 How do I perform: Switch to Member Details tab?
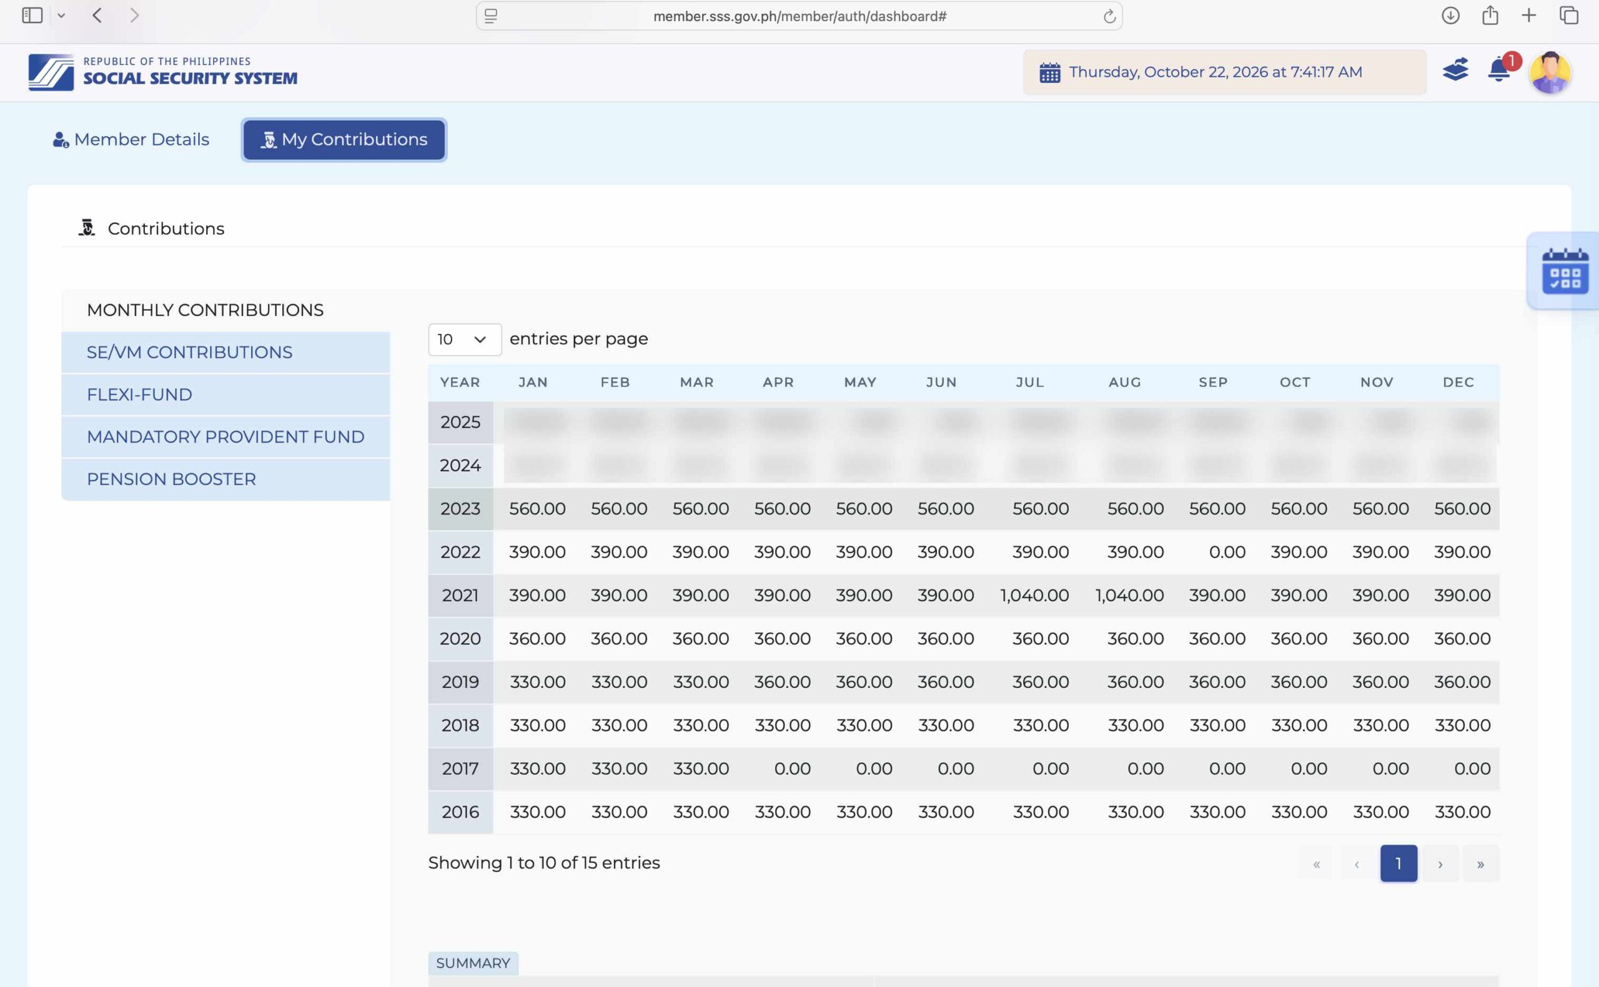coord(131,140)
